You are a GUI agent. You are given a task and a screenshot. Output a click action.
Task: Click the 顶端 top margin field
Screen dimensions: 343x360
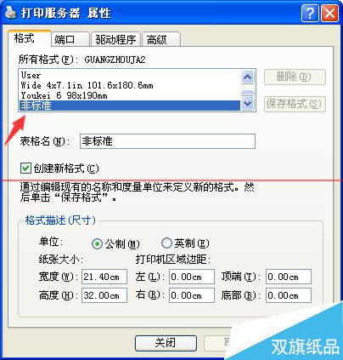coord(289,277)
